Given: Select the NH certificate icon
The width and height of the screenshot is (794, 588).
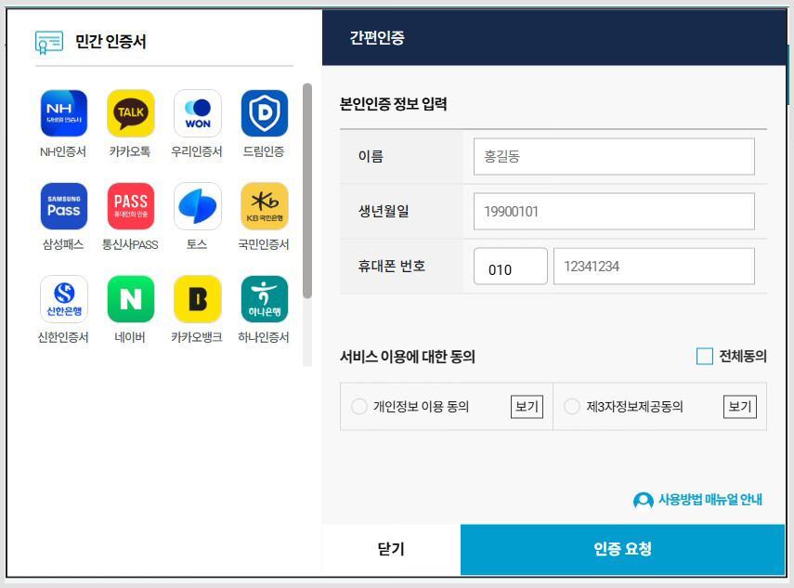Looking at the screenshot, I should 62,113.
